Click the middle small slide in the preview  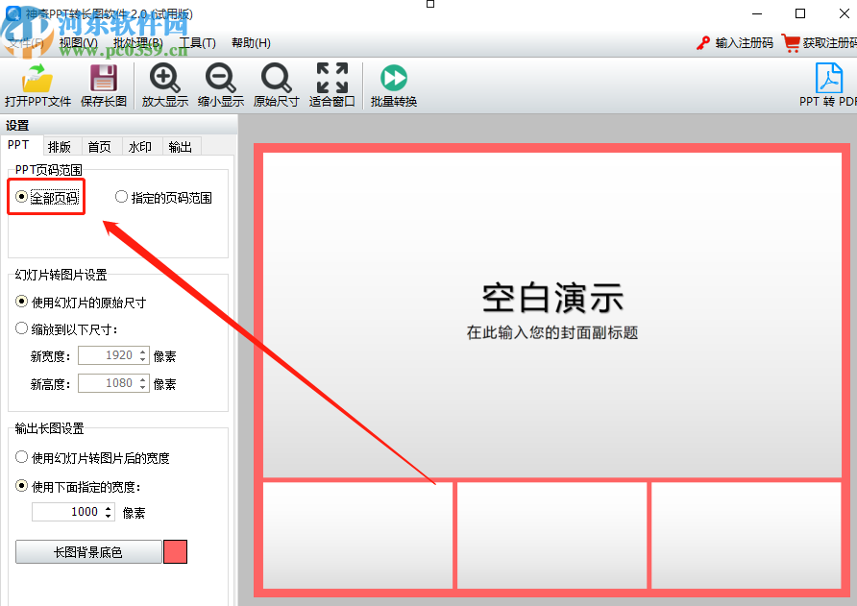point(552,536)
